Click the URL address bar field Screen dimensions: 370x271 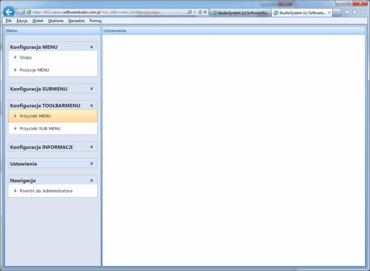click(x=108, y=12)
